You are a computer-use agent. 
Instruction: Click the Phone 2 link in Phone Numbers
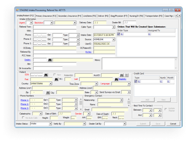(24, 104)
